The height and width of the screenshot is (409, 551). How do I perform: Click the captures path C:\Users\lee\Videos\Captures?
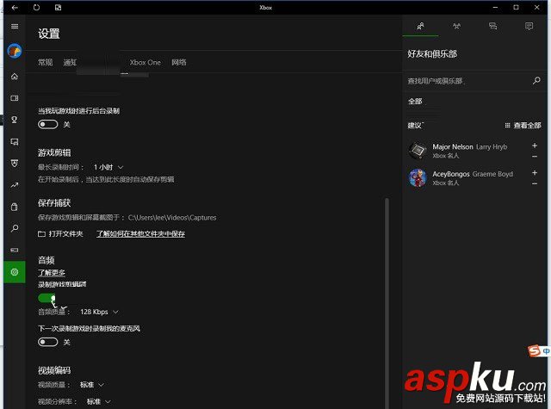(x=172, y=218)
